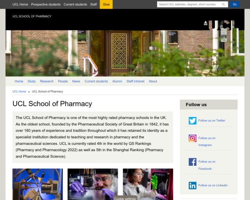Viewport: 250px width, 200px height.
Task: Select Study in the navigation menu
Action: tap(31, 81)
